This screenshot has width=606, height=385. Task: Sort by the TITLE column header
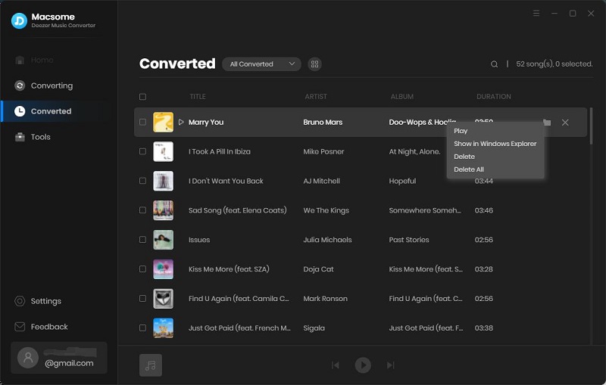click(198, 97)
